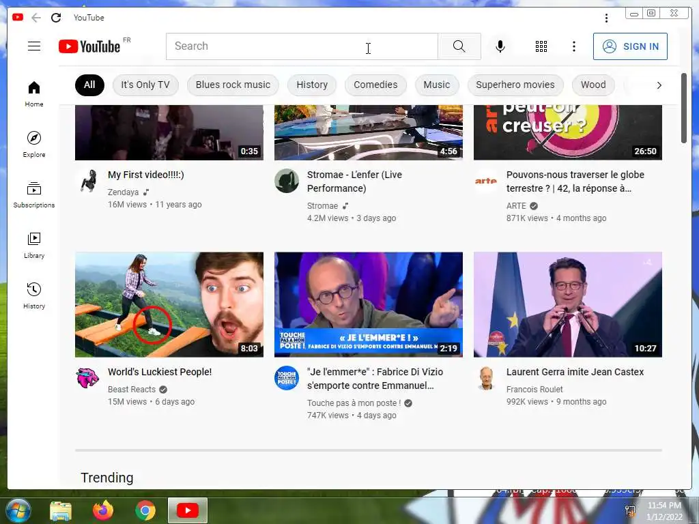Click the YouTube logo
Viewport: 699px width, 524px height.
click(x=89, y=46)
